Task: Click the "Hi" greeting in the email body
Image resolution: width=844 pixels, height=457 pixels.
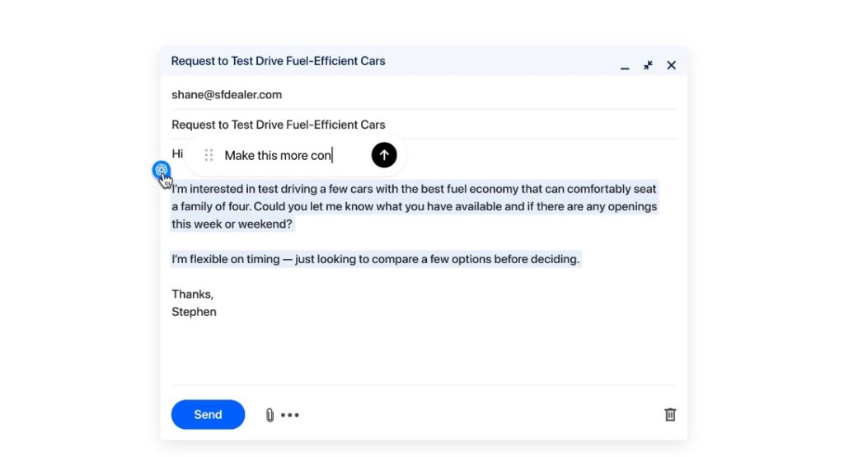Action: [x=176, y=153]
